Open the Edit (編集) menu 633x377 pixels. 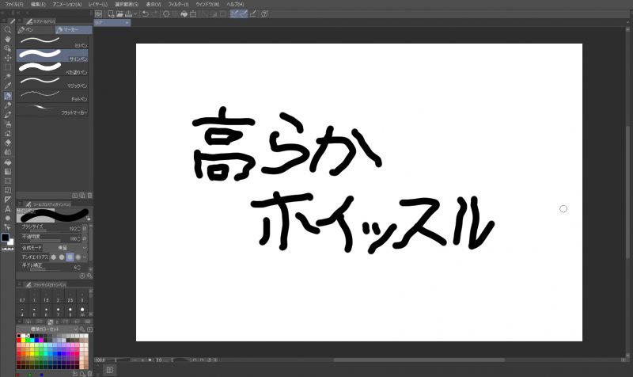pos(38,4)
